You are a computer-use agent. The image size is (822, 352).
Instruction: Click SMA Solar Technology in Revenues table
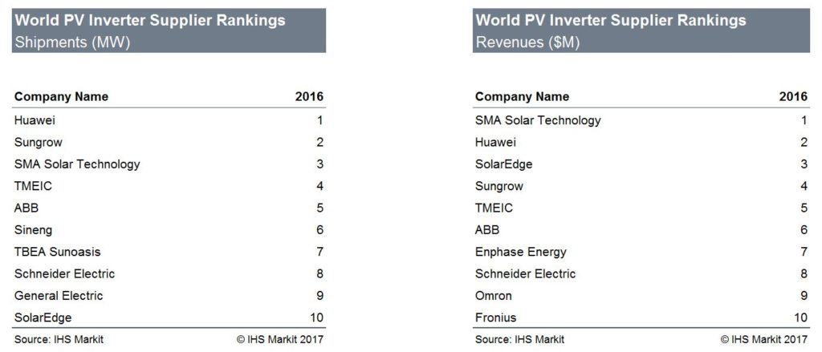pyautogui.click(x=538, y=120)
